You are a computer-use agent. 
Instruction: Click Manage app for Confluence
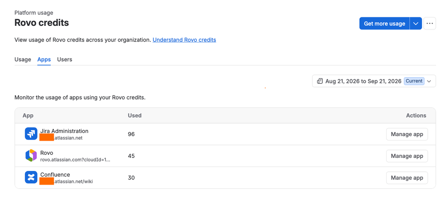tap(407, 178)
